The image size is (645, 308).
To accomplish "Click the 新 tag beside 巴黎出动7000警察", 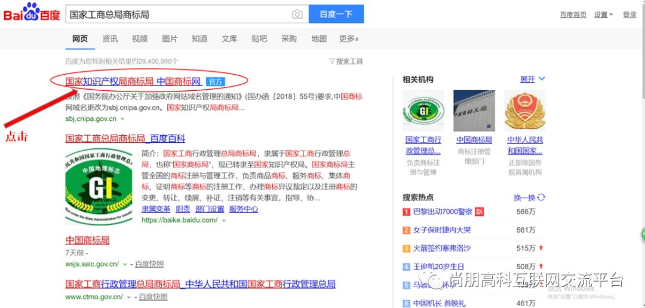I will (x=479, y=212).
